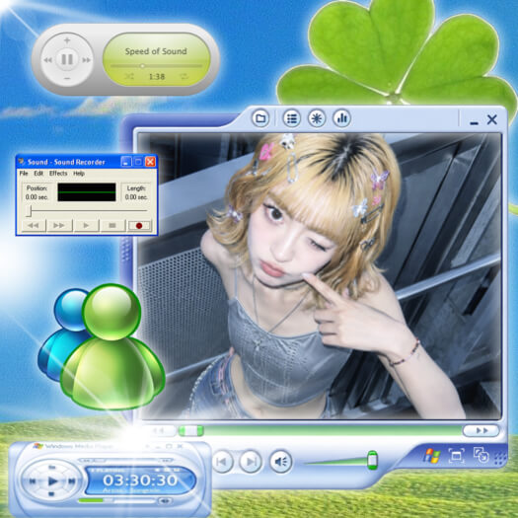The width and height of the screenshot is (518, 518).
Task: Toggle shuffle in the green display
Action: tap(129, 76)
